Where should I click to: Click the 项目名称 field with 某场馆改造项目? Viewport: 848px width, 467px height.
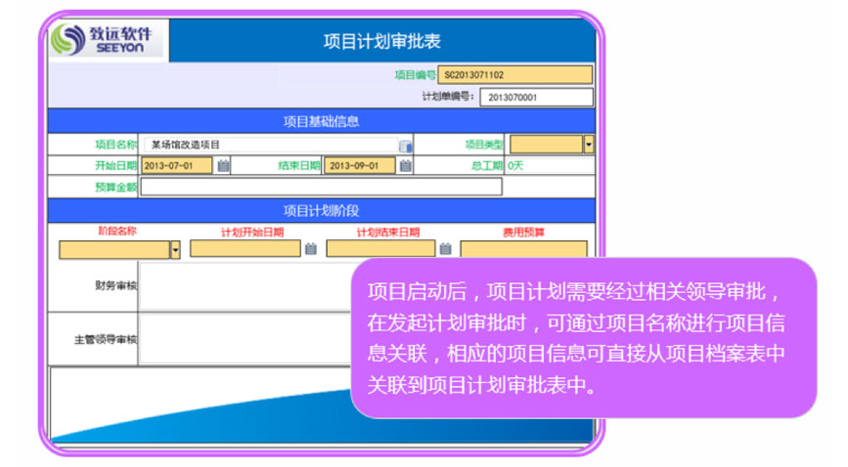tap(269, 145)
